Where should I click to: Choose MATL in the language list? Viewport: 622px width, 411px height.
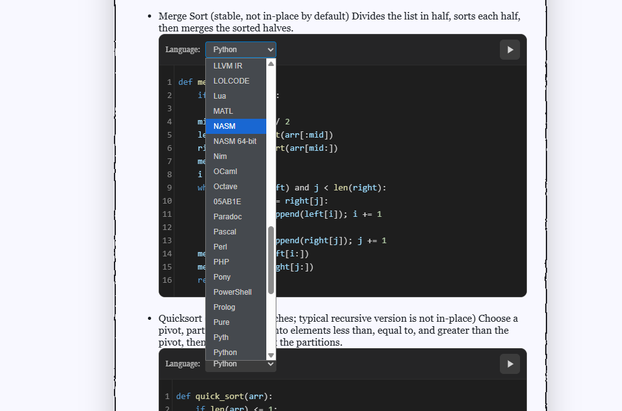pyautogui.click(x=236, y=111)
